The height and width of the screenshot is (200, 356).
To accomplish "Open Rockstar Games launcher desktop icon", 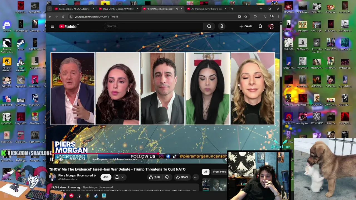I will [7, 64].
